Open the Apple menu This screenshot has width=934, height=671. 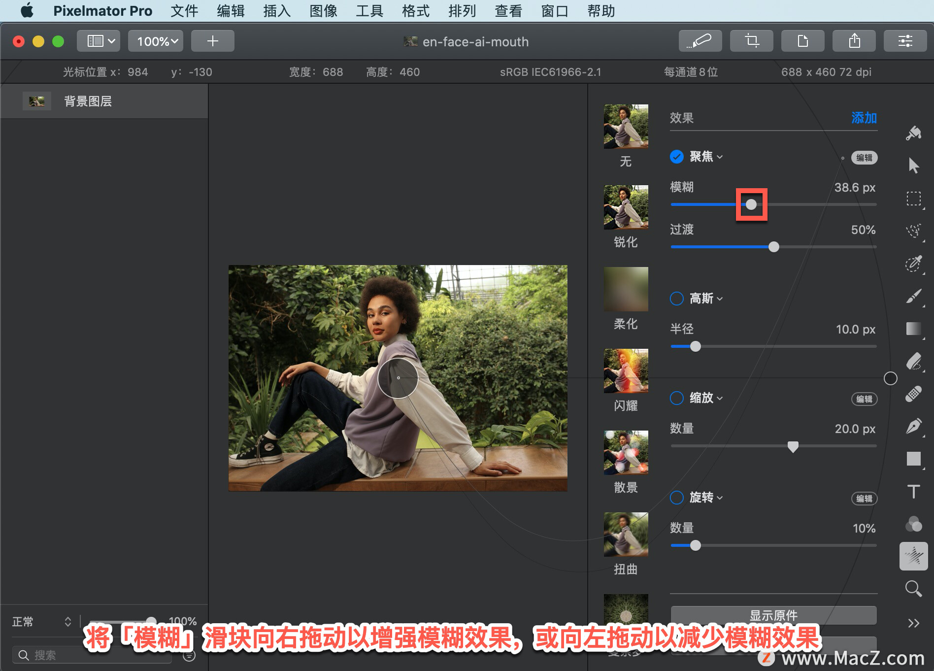(27, 10)
